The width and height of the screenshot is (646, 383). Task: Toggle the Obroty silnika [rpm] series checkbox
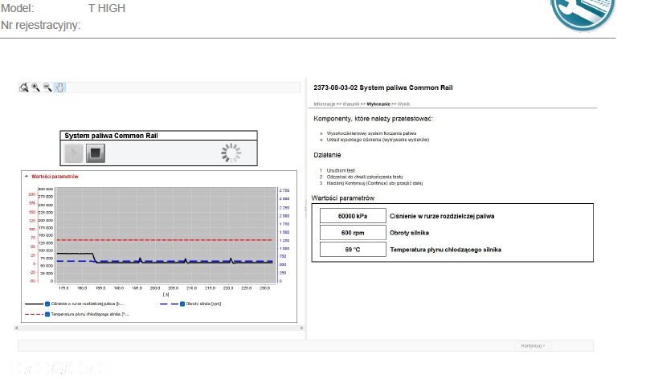[182, 304]
